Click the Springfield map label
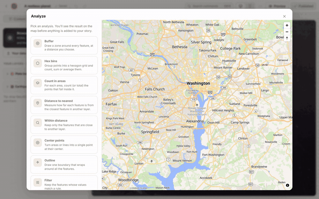The height and width of the screenshot is (199, 319). pyautogui.click(x=150, y=132)
